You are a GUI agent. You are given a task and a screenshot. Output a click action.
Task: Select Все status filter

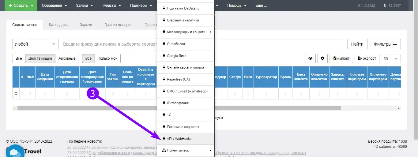[x=19, y=58]
